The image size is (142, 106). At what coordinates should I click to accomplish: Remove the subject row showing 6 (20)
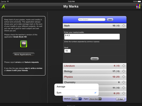click(124, 93)
